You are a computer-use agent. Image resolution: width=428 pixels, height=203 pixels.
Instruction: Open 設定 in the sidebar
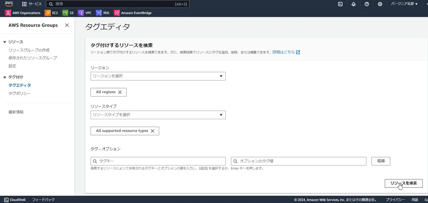(x=12, y=66)
